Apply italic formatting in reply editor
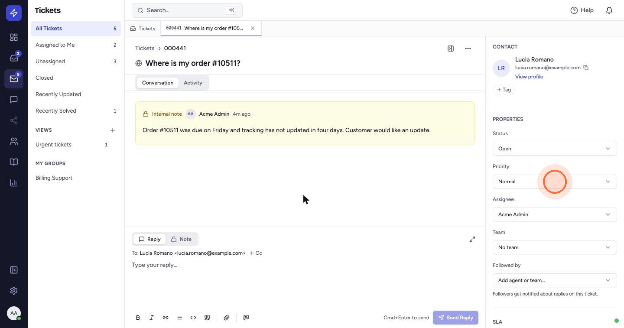 152,318
